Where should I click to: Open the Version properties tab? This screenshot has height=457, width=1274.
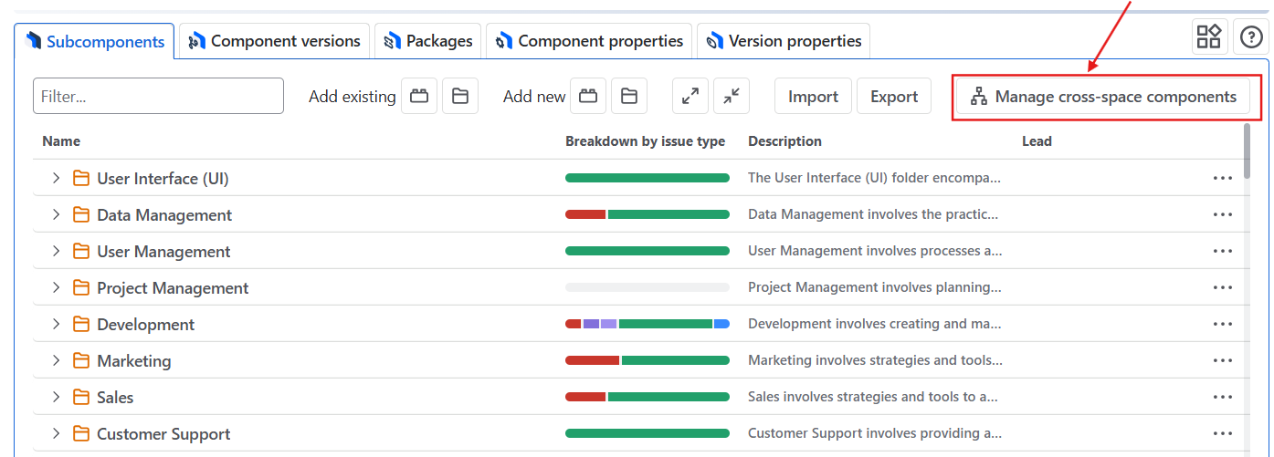click(x=784, y=41)
